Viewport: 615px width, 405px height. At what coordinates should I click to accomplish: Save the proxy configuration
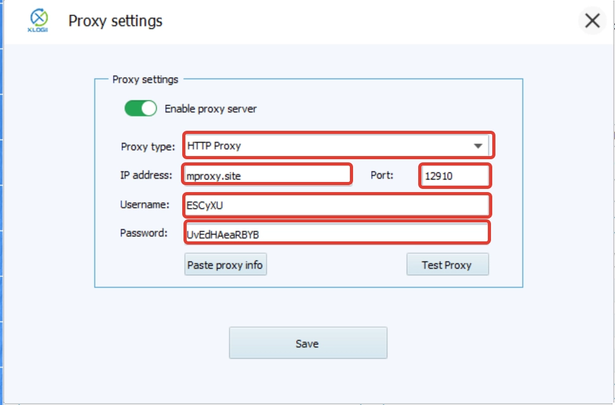tap(307, 342)
